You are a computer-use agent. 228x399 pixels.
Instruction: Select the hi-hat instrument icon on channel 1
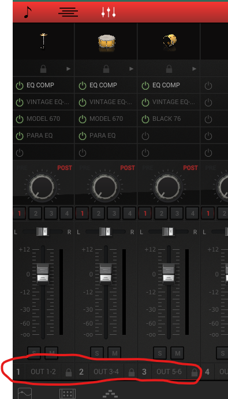43,41
